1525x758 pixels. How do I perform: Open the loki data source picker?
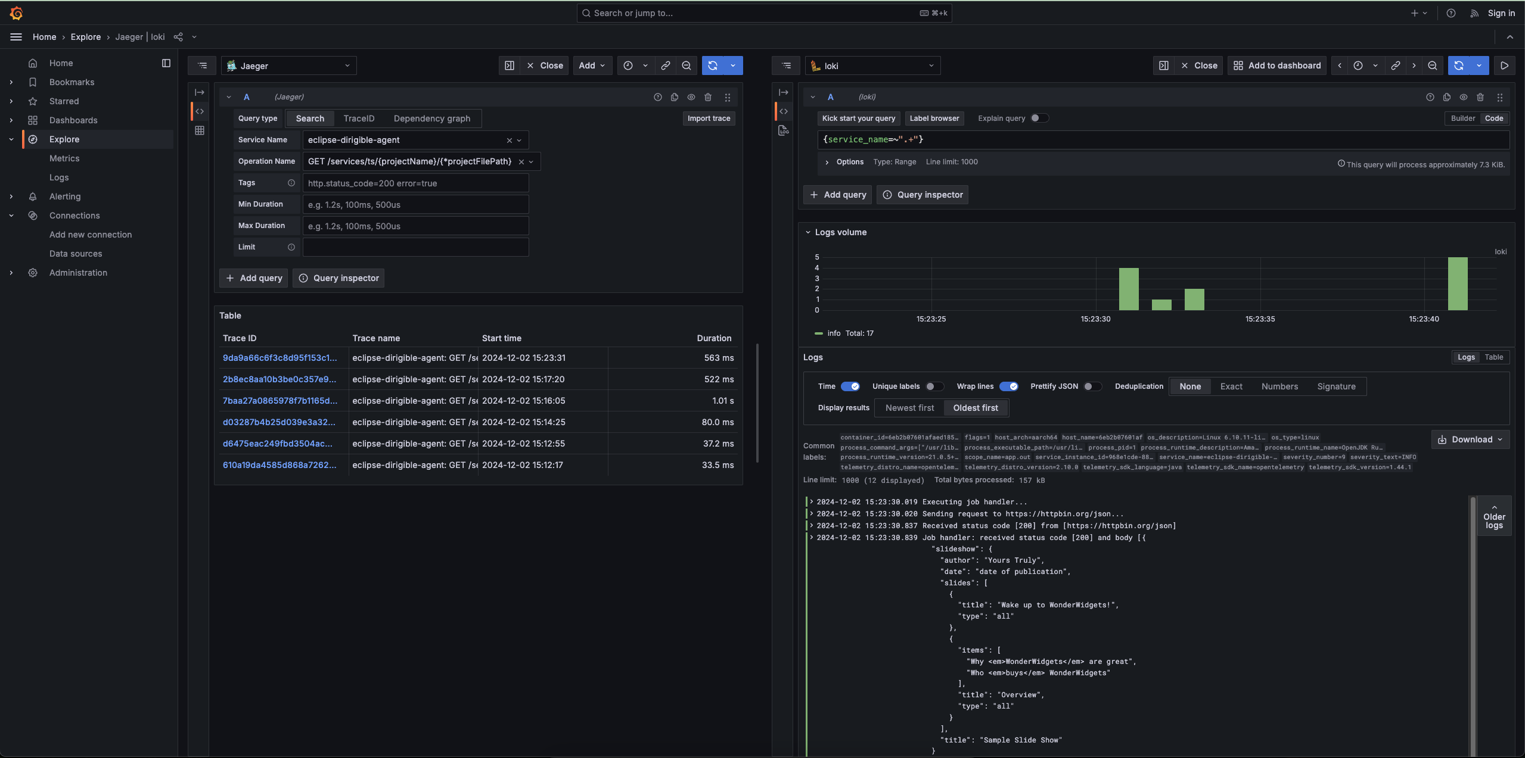873,65
